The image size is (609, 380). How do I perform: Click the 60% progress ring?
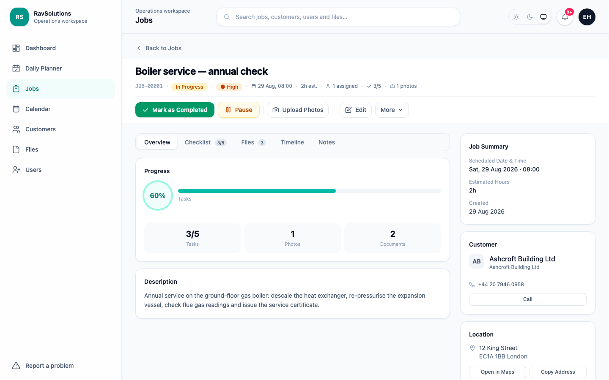coord(158,195)
